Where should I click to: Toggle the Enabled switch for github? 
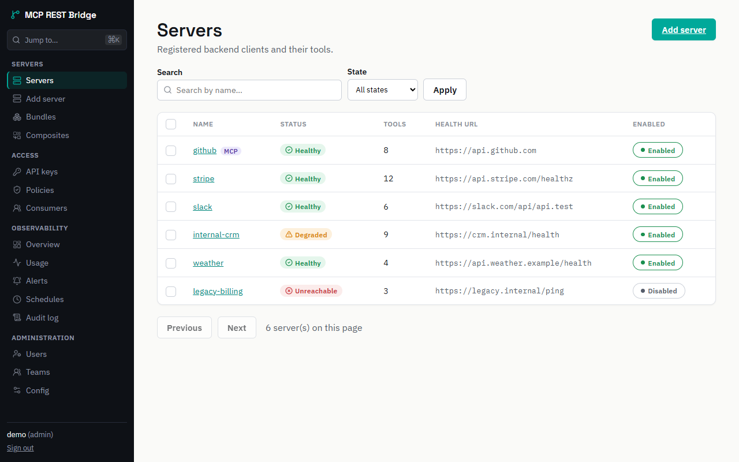click(x=658, y=150)
